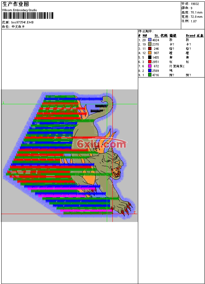Select the width value 72.8 mm
Viewport: 205px width, 284px height.
pyautogui.click(x=196, y=17)
